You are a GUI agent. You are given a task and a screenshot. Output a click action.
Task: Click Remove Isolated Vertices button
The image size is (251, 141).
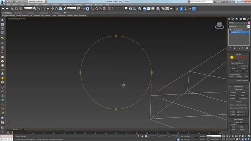238,105
